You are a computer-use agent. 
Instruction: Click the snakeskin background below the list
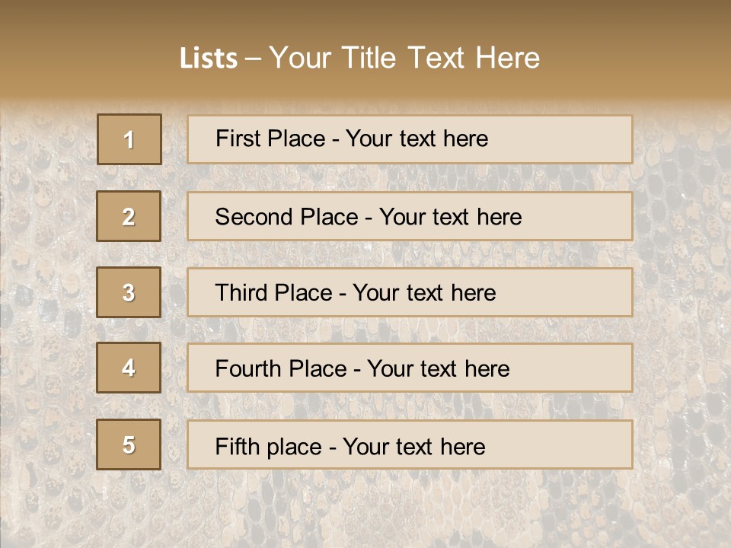pos(365,509)
